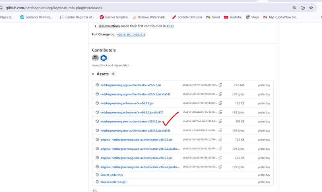Open the dependabot contributor avatar
This screenshot has height=192, width=322.
click(103, 58)
